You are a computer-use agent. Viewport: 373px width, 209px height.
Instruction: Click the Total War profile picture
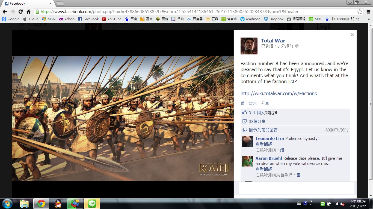[249, 46]
